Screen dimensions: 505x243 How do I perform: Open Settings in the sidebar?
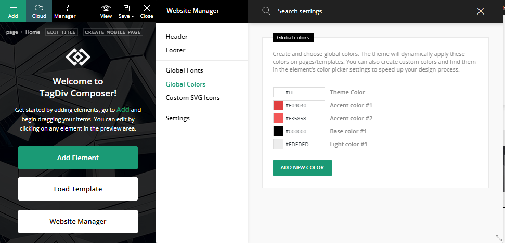click(178, 118)
